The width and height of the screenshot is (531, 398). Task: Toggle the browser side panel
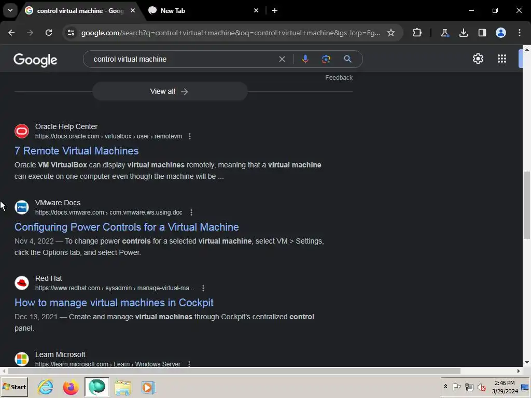pyautogui.click(x=482, y=33)
